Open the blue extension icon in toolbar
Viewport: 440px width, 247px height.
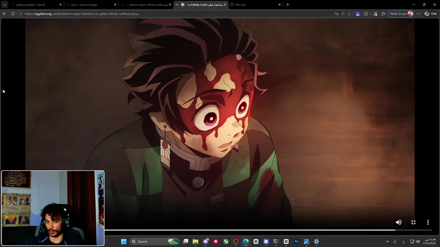(x=357, y=14)
